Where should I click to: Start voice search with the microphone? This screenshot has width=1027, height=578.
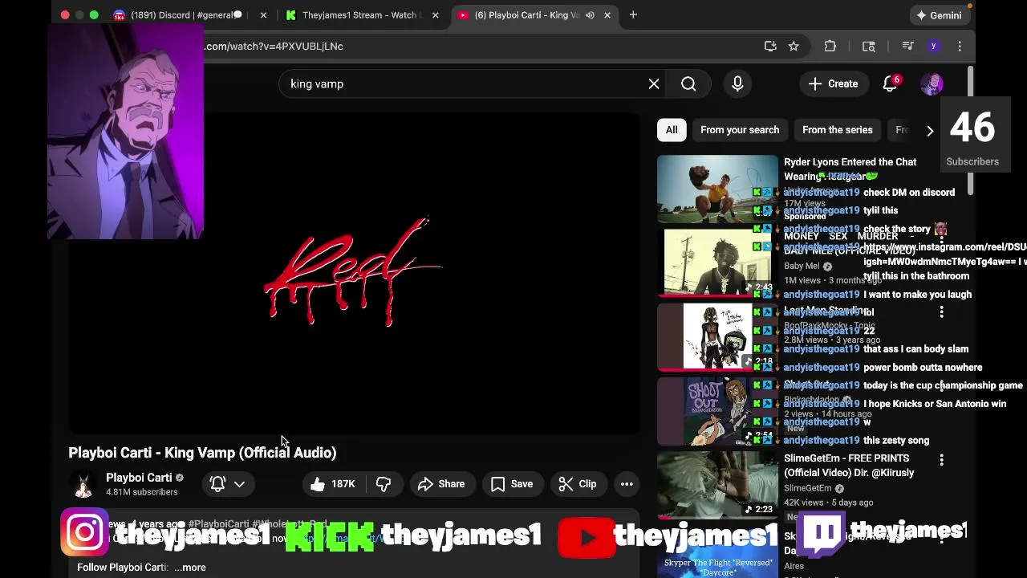(x=737, y=83)
